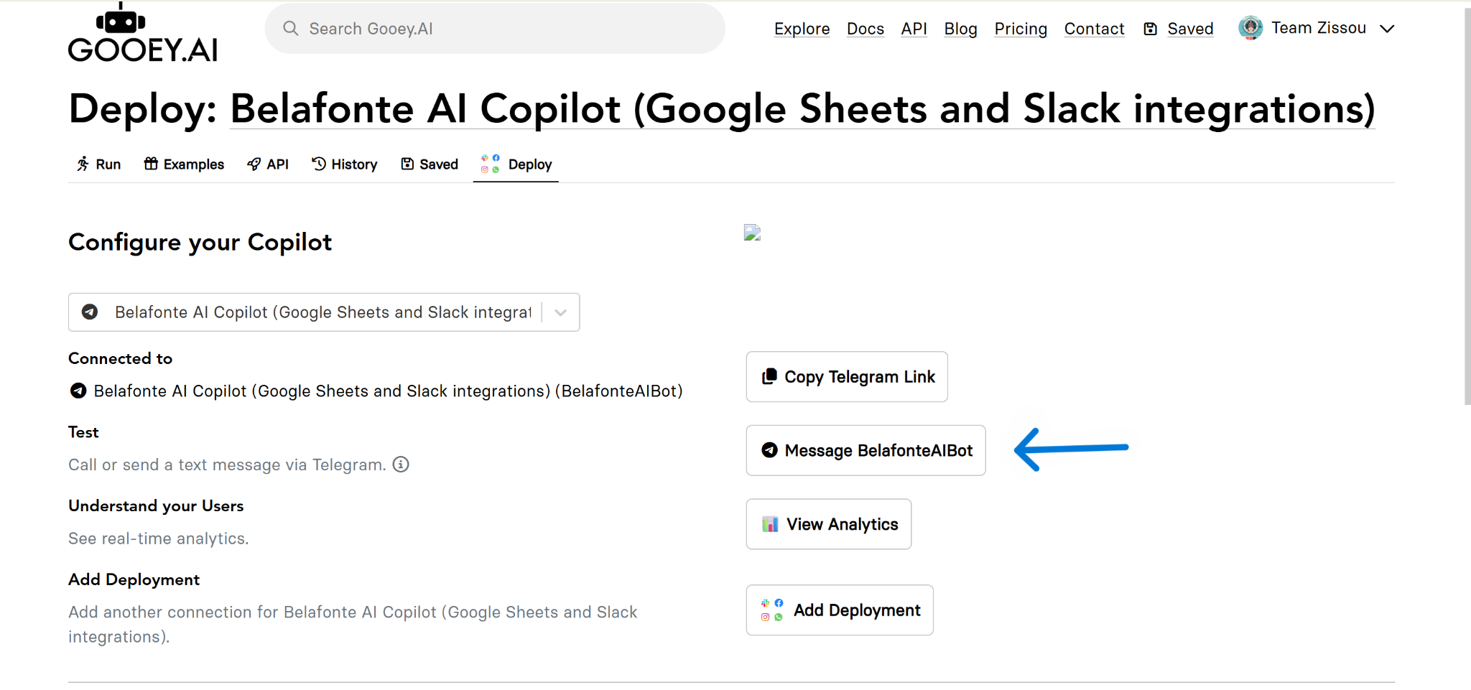Switch to the Run tab
Viewport: 1471px width, 690px height.
pos(99,164)
